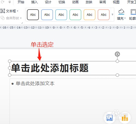Apply the green outline Abc style
Image resolution: width=136 pixels, height=124 pixels.
coord(75,15)
